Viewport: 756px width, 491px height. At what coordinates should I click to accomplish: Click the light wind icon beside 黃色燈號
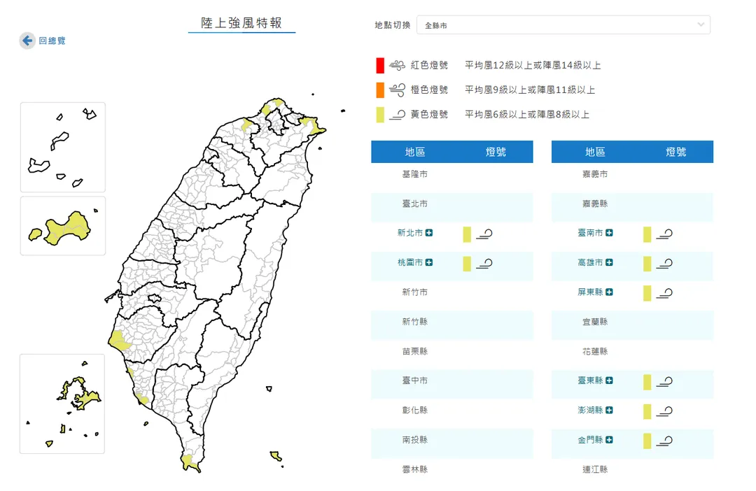point(398,115)
